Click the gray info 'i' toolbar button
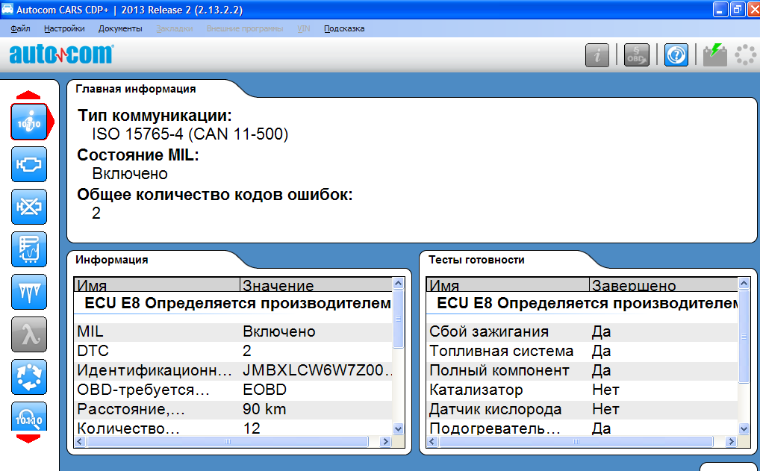The image size is (760, 471). (x=597, y=54)
